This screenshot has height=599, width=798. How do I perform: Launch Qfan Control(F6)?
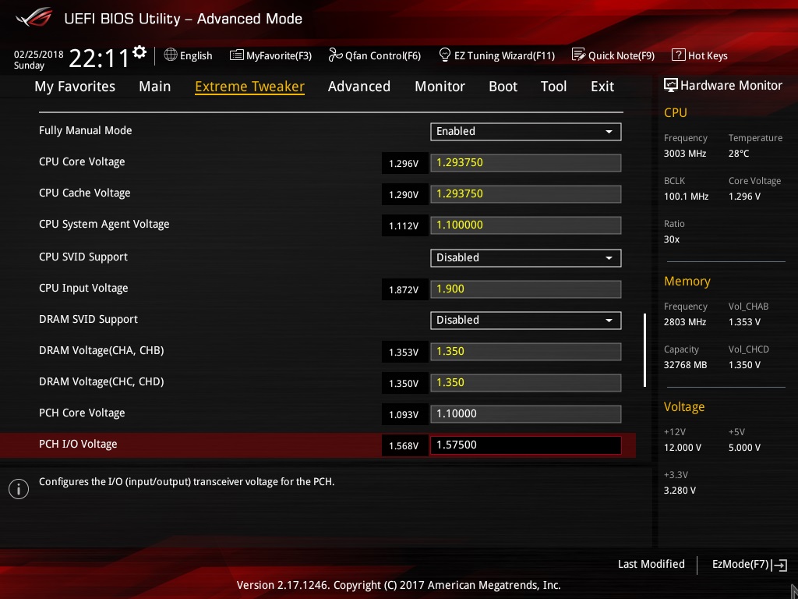pyautogui.click(x=383, y=55)
